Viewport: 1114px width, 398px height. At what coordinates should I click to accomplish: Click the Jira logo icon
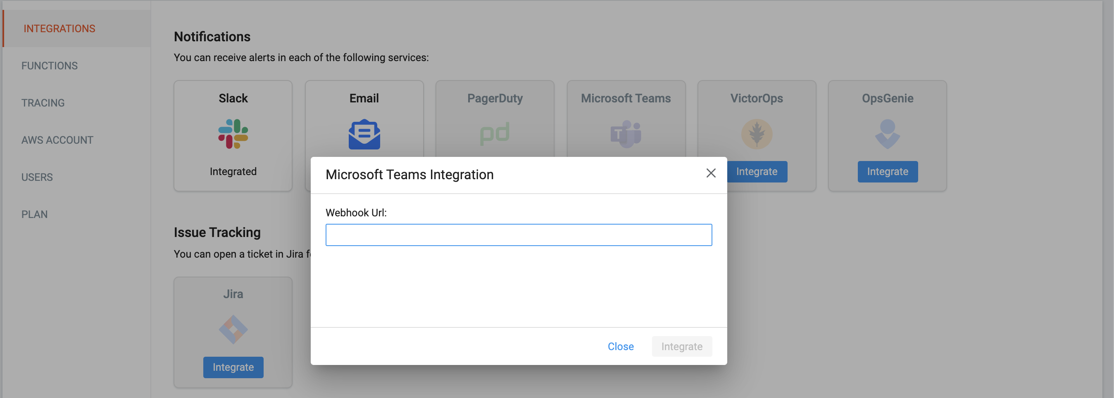[x=233, y=330]
